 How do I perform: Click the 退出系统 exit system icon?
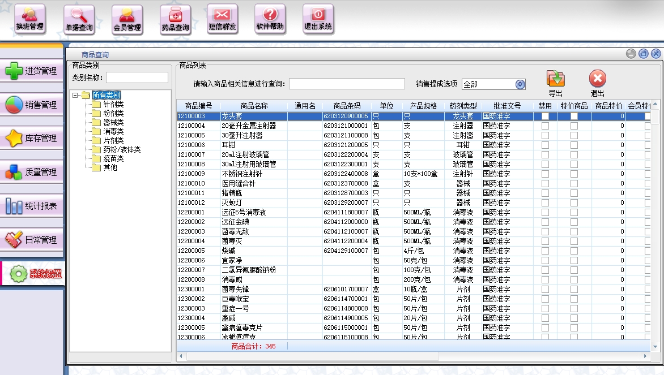pos(318,19)
